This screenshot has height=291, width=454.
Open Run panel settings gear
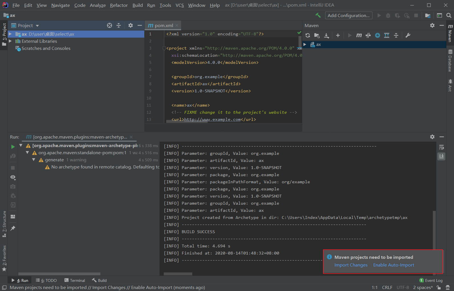[x=432, y=137]
